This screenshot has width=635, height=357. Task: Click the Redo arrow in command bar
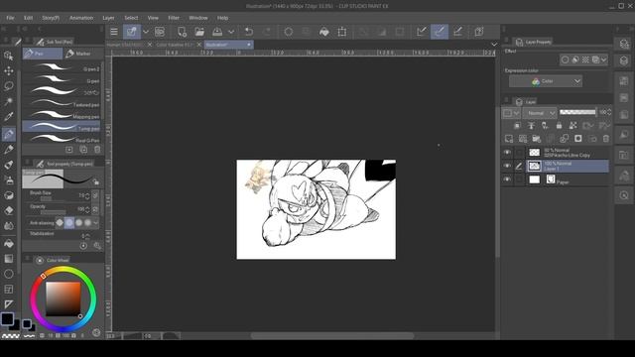[x=267, y=32]
